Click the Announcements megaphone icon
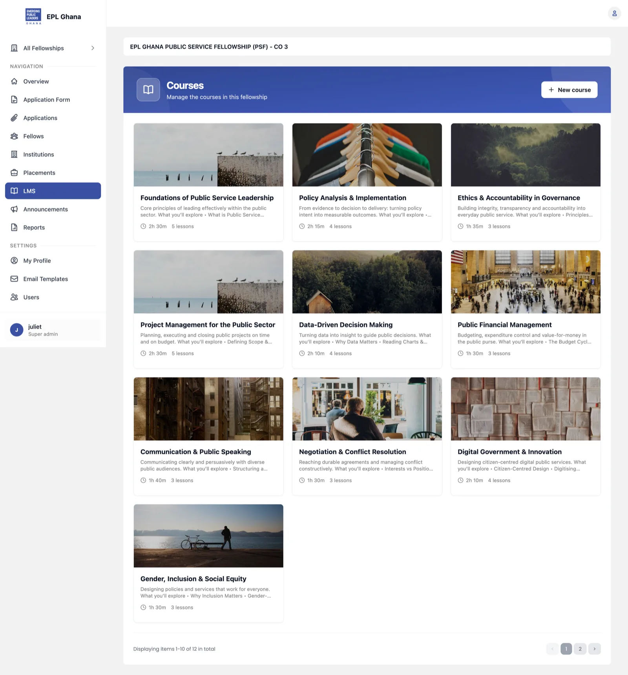 coord(14,209)
